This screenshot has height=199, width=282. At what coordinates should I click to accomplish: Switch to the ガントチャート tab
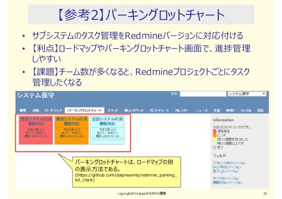[x=160, y=110]
